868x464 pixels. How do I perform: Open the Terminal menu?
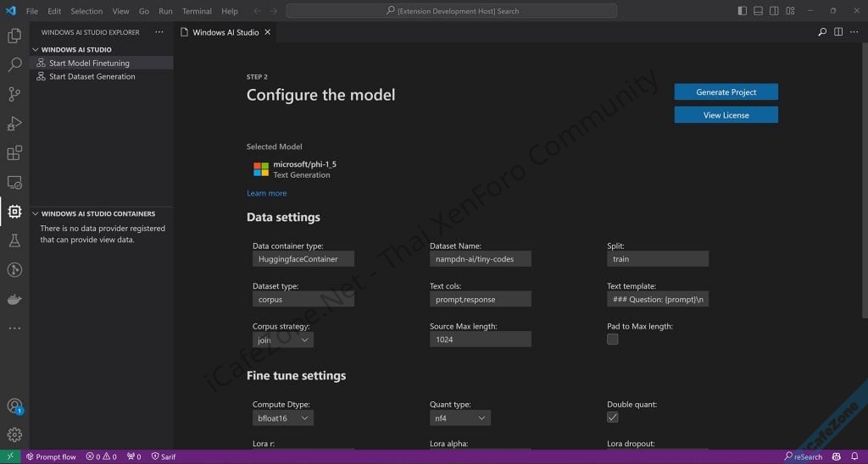(x=197, y=11)
